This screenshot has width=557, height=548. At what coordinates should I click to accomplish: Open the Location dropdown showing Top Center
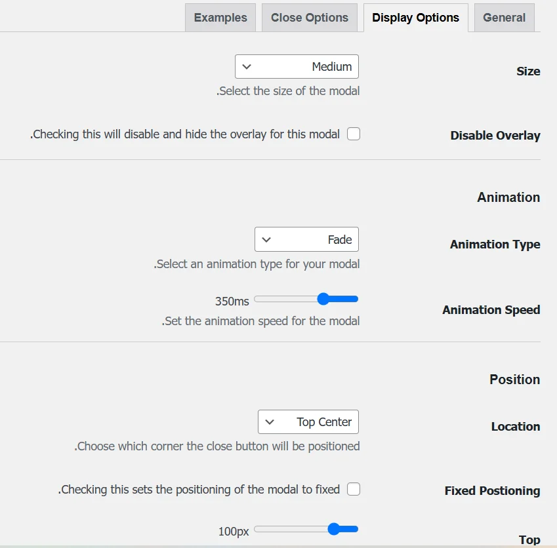[x=308, y=421]
